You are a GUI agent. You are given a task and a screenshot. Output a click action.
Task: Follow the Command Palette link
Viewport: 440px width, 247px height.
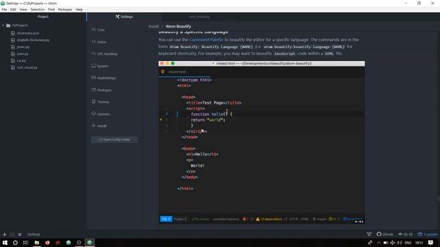pos(206,40)
